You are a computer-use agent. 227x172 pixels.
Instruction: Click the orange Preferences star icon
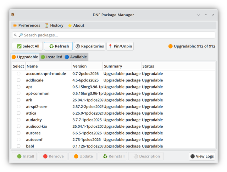15,25
